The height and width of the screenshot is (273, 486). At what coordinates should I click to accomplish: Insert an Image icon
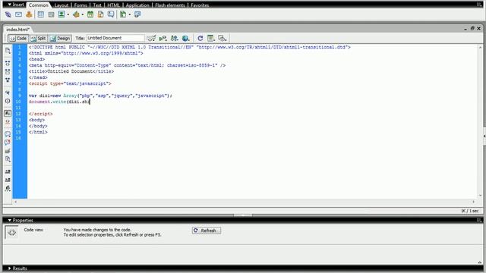(62, 14)
